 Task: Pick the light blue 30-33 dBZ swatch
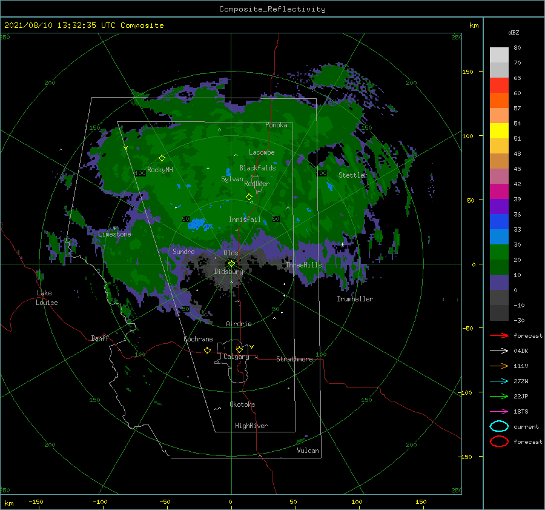click(x=499, y=237)
